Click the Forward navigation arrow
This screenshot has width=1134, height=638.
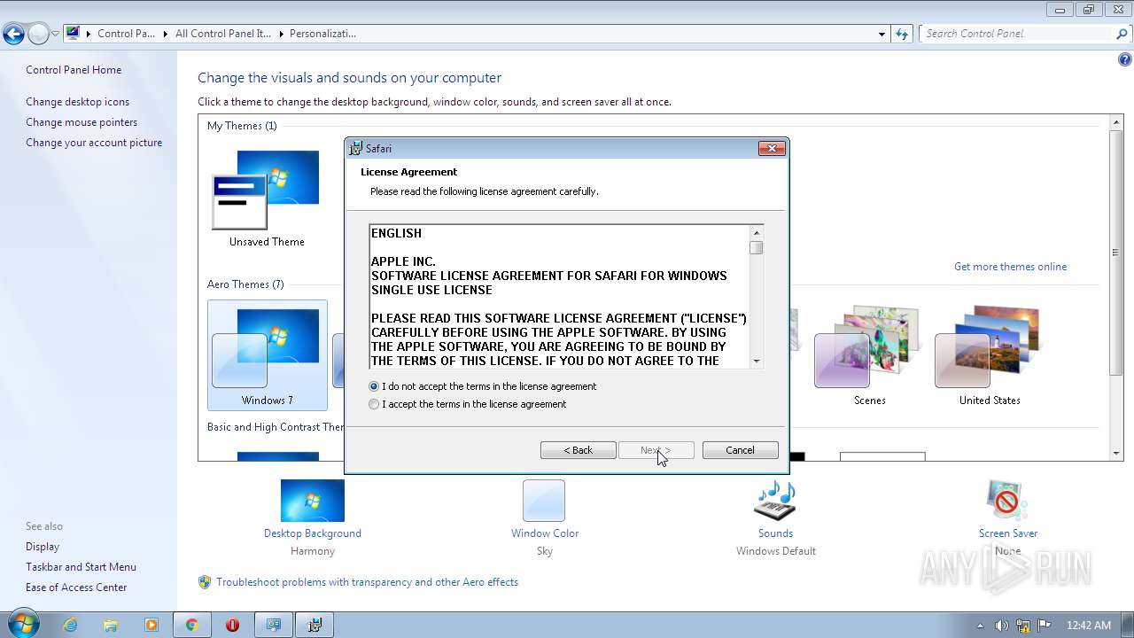pos(38,35)
